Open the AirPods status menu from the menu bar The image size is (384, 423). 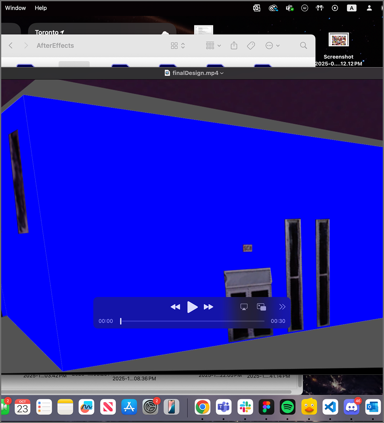point(319,8)
